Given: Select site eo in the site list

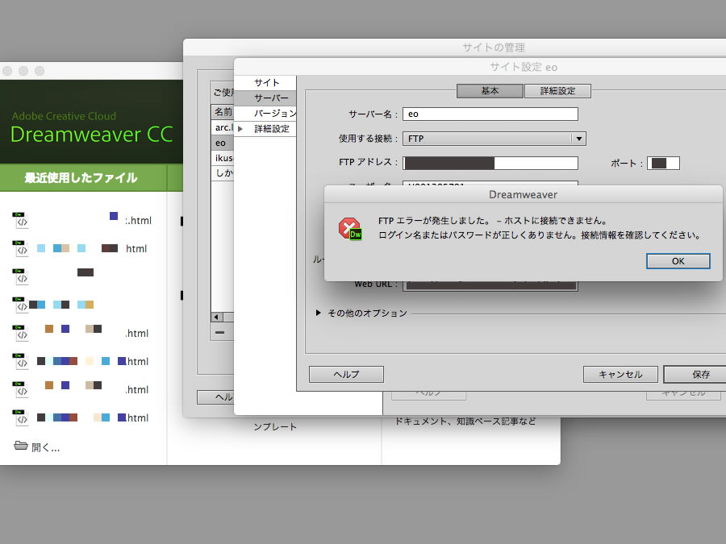Looking at the screenshot, I should click(223, 143).
